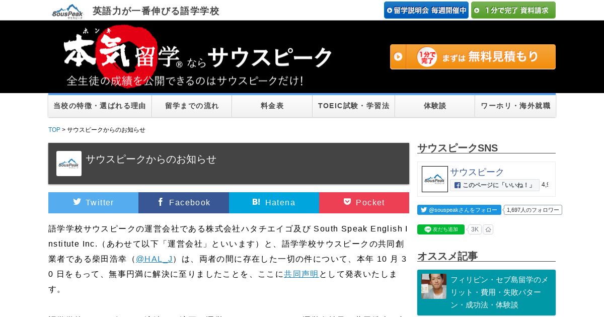The height and width of the screenshot is (317, 604).
Task: Click the サウスピーク Facebook page avatar
Action: (435, 179)
